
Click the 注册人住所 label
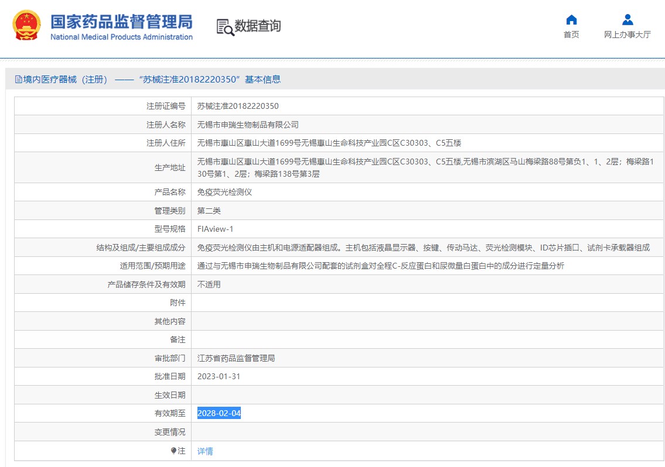tap(166, 143)
